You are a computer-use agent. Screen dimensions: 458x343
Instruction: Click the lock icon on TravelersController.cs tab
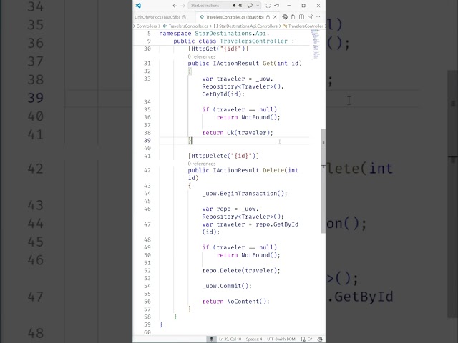tap(268, 17)
